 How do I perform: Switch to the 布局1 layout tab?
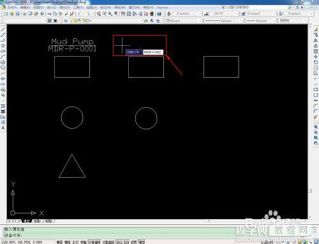coord(37,221)
